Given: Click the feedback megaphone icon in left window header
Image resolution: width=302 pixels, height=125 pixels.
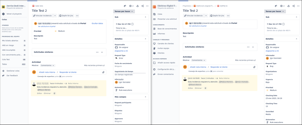Looking at the screenshot, I should (125, 6).
